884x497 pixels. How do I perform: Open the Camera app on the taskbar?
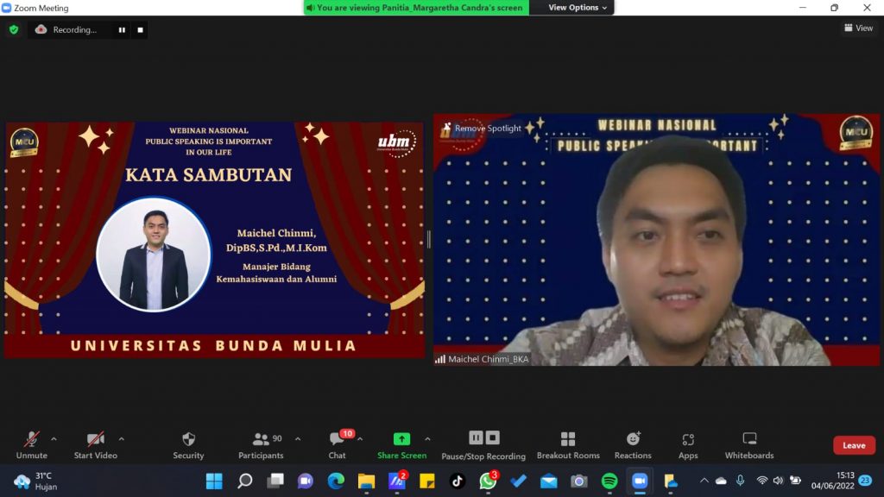pyautogui.click(x=579, y=481)
